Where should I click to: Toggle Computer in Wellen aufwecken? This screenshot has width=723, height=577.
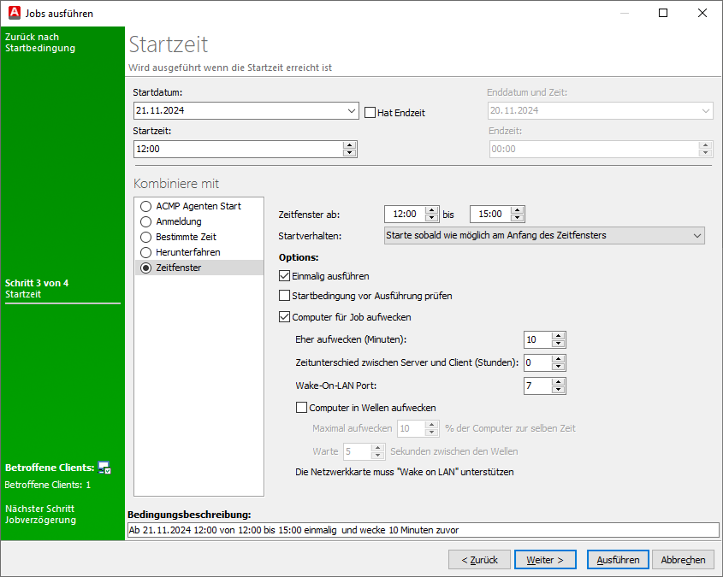[x=301, y=408]
